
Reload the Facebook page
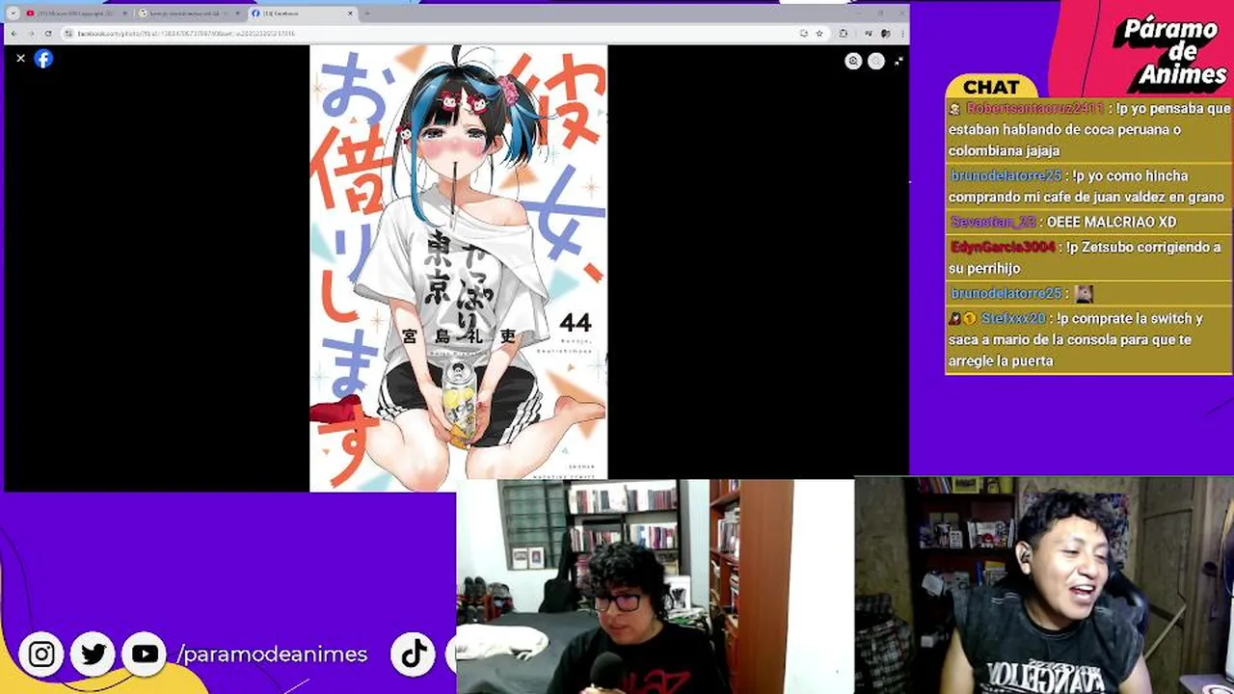pos(48,34)
